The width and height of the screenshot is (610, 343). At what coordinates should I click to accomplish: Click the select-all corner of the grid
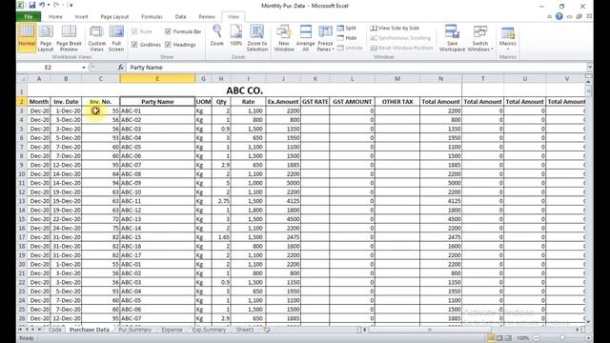point(22,78)
